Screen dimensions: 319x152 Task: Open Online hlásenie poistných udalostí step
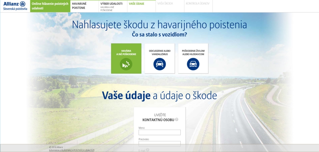pyautogui.click(x=50, y=6)
